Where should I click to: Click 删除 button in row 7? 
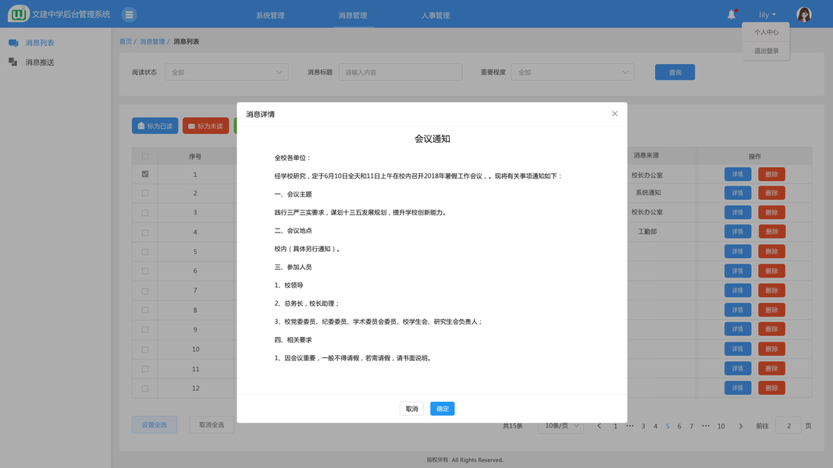pyautogui.click(x=771, y=290)
